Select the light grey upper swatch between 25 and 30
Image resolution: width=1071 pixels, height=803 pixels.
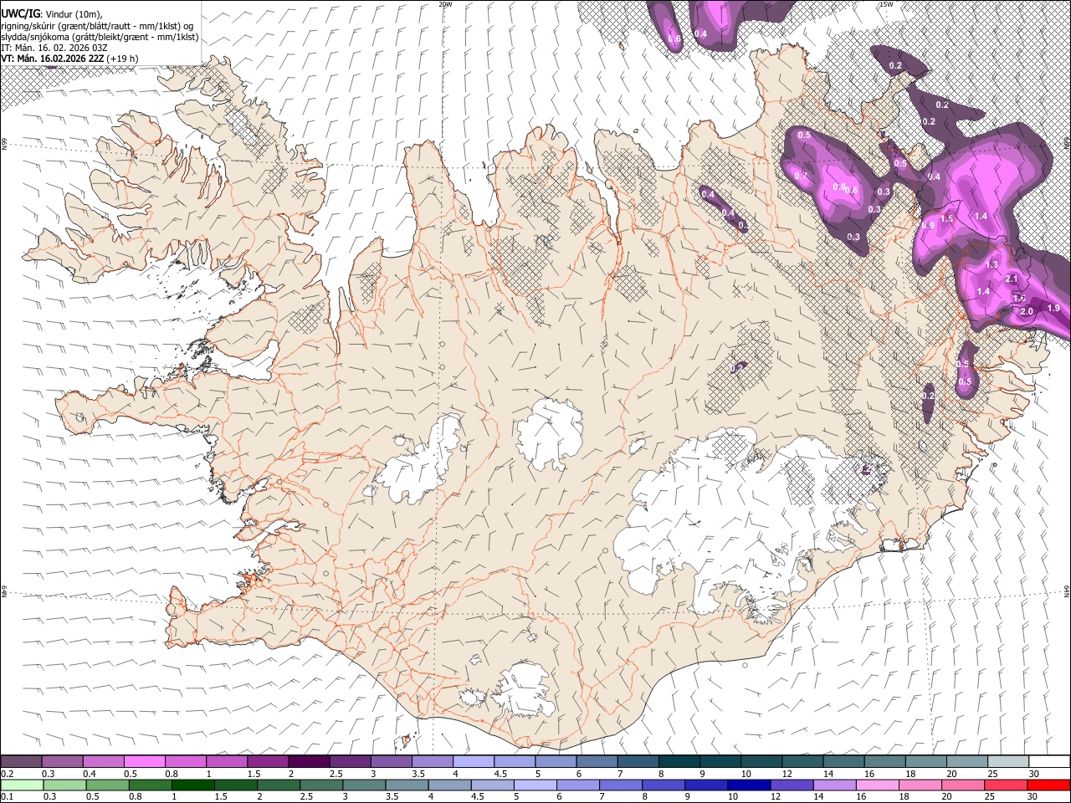point(1007,761)
